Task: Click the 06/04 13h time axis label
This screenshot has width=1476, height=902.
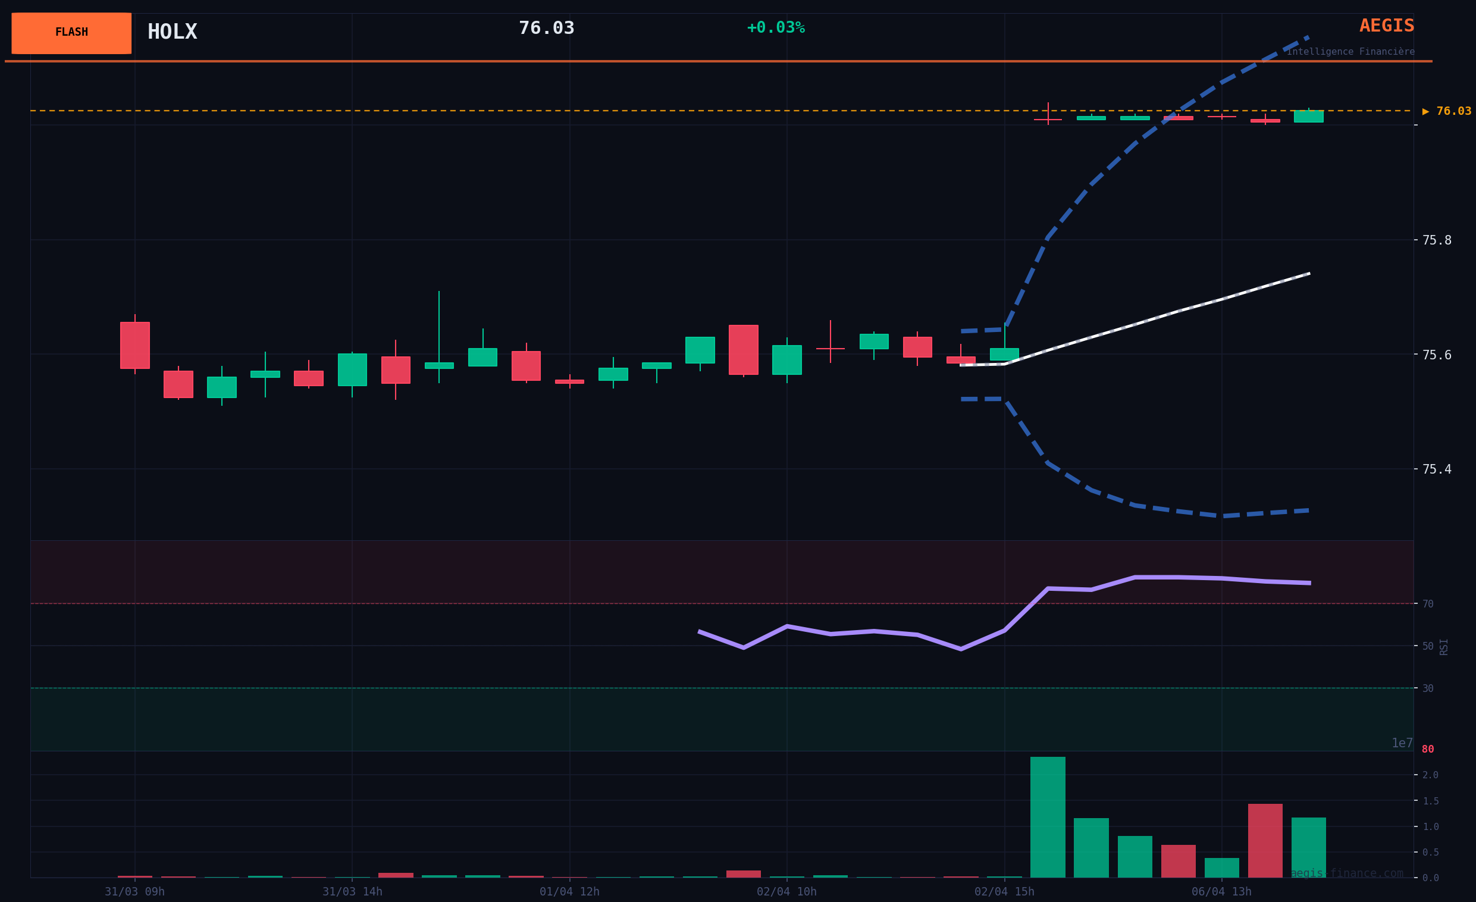Action: tap(1221, 892)
